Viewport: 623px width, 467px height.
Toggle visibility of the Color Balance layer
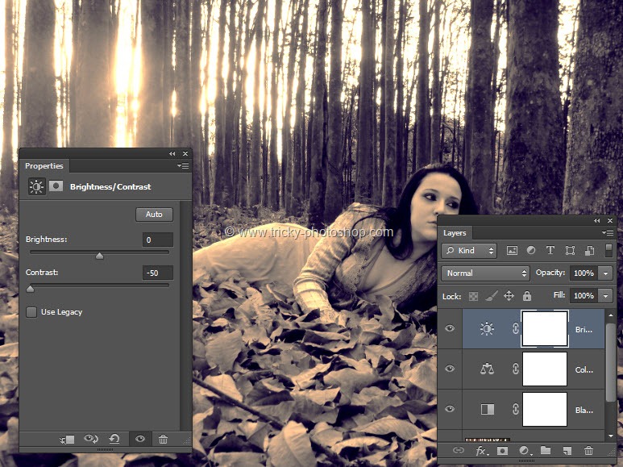450,369
